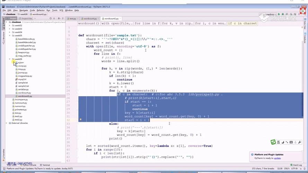Open the Tools menu

55,10
